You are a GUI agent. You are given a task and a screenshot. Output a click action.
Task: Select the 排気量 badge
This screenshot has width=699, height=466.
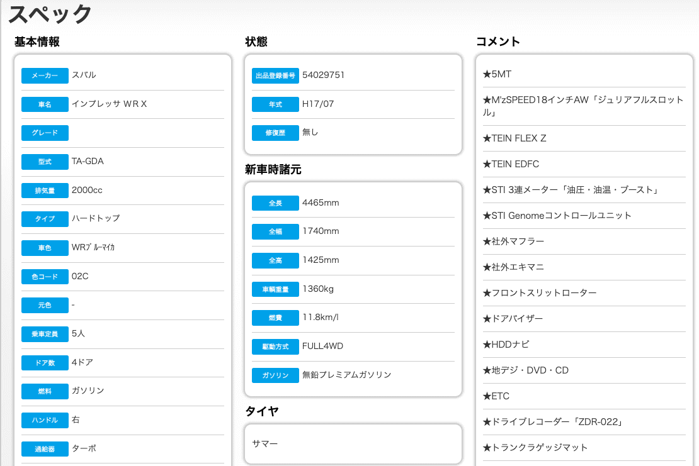[x=44, y=191]
